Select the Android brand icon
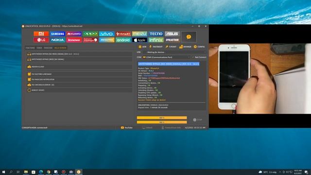311x175 pixels. tap(123, 40)
